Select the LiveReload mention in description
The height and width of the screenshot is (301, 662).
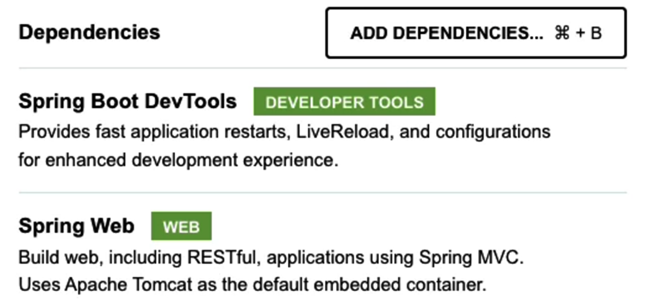(x=341, y=131)
